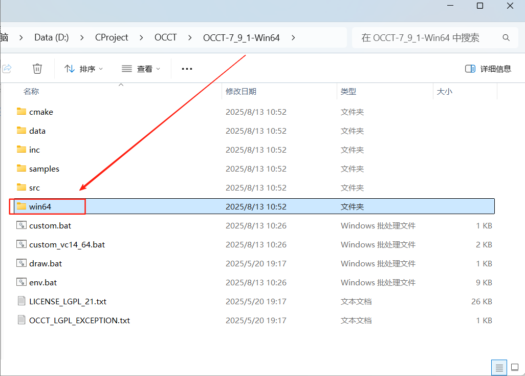Select file name OCCT_LGPL_EXCEPTION.txt
Screen dimensions: 525x376
coord(79,321)
